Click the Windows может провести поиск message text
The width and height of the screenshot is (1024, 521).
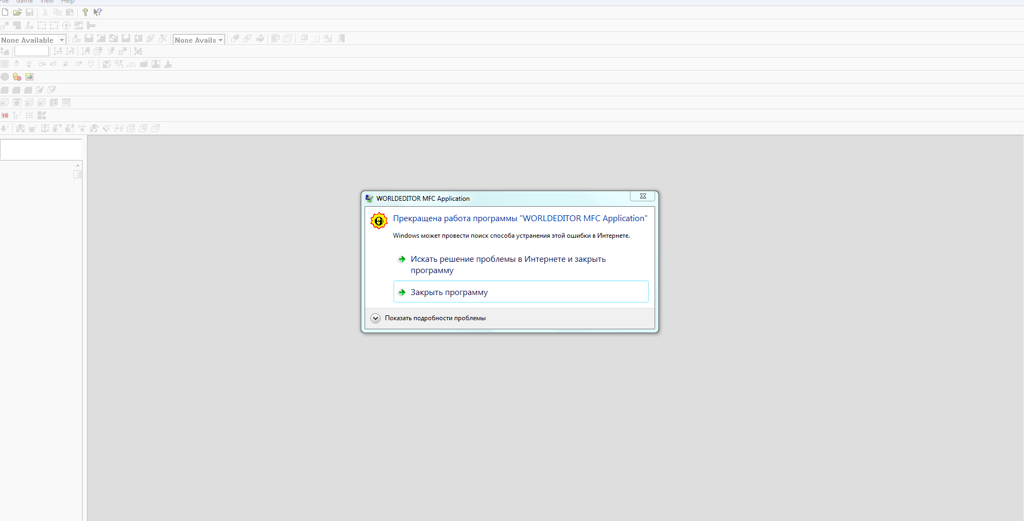[x=511, y=236]
